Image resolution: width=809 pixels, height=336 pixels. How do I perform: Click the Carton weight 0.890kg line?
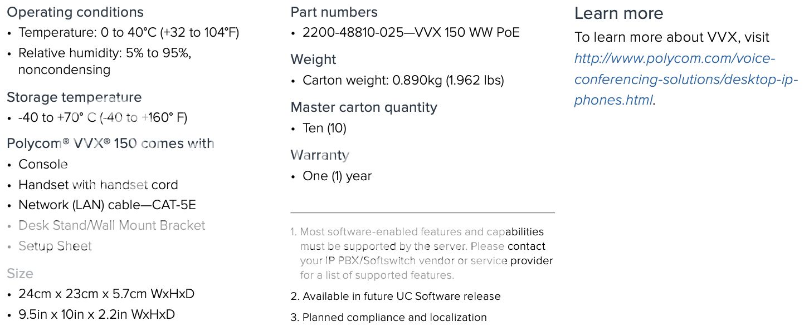[x=403, y=81]
